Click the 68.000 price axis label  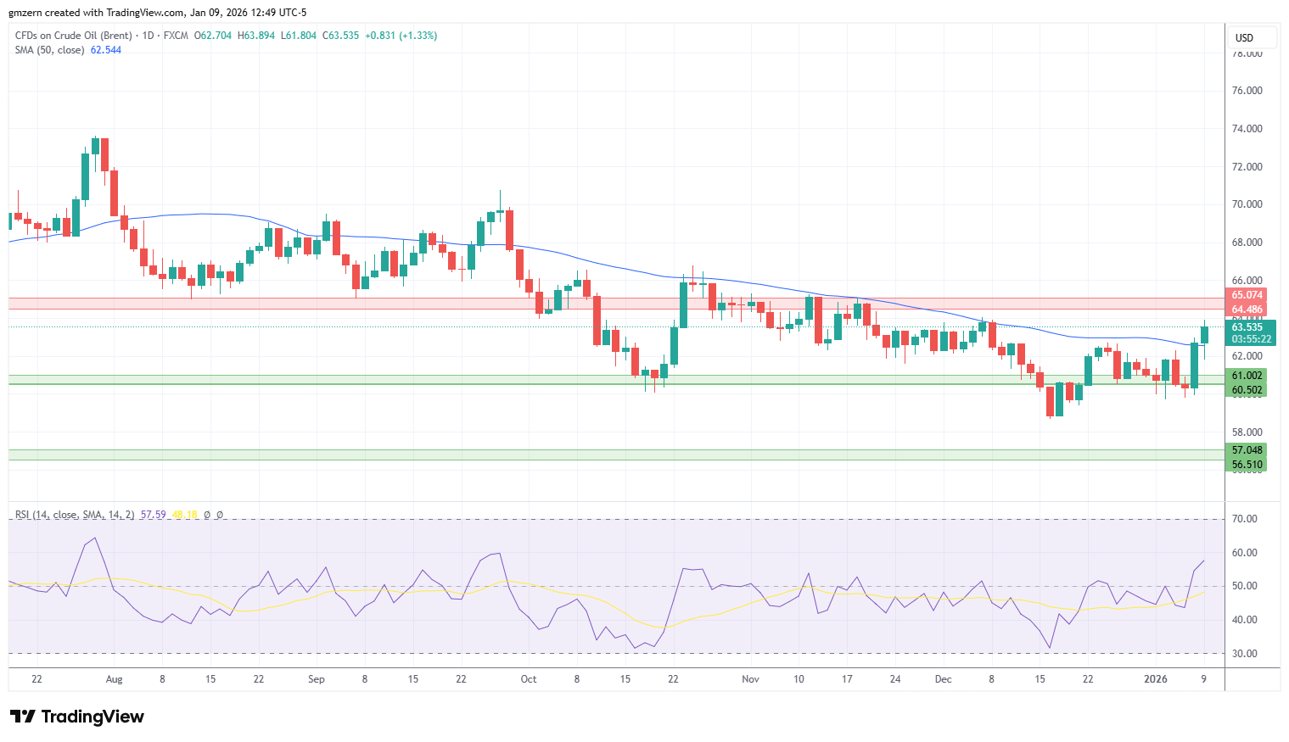click(x=1247, y=243)
